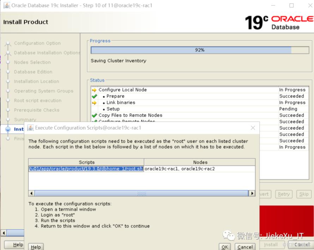Click the Scripts column header
The height and width of the screenshot is (250, 314).
click(86, 162)
